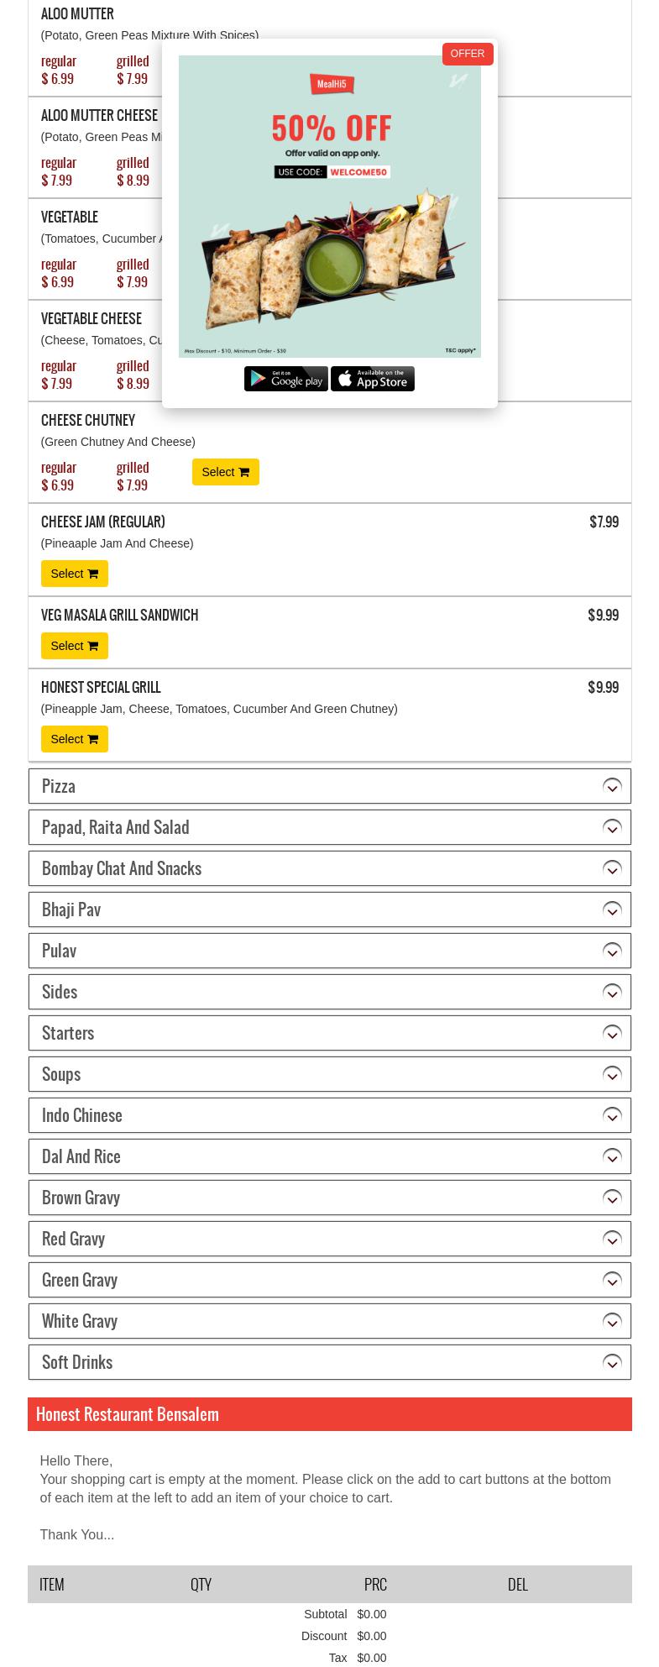Select Cheese Jam (Regular) item

coord(74,574)
